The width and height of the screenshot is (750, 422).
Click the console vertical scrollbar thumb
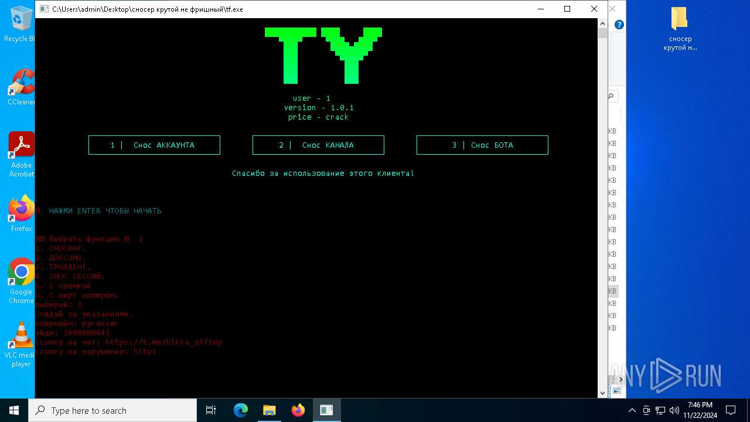click(x=602, y=33)
